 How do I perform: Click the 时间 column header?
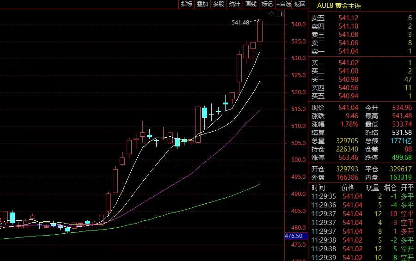tap(318, 188)
